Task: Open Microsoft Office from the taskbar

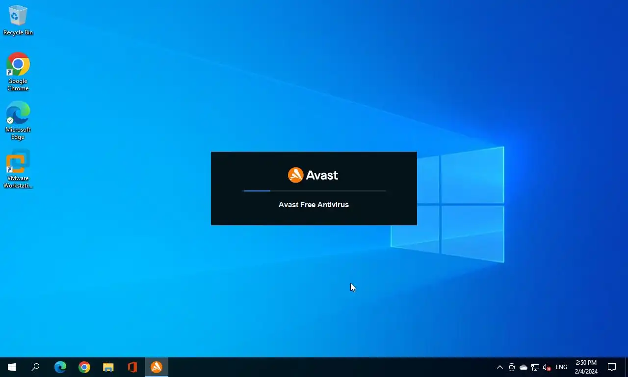Action: pos(132,367)
